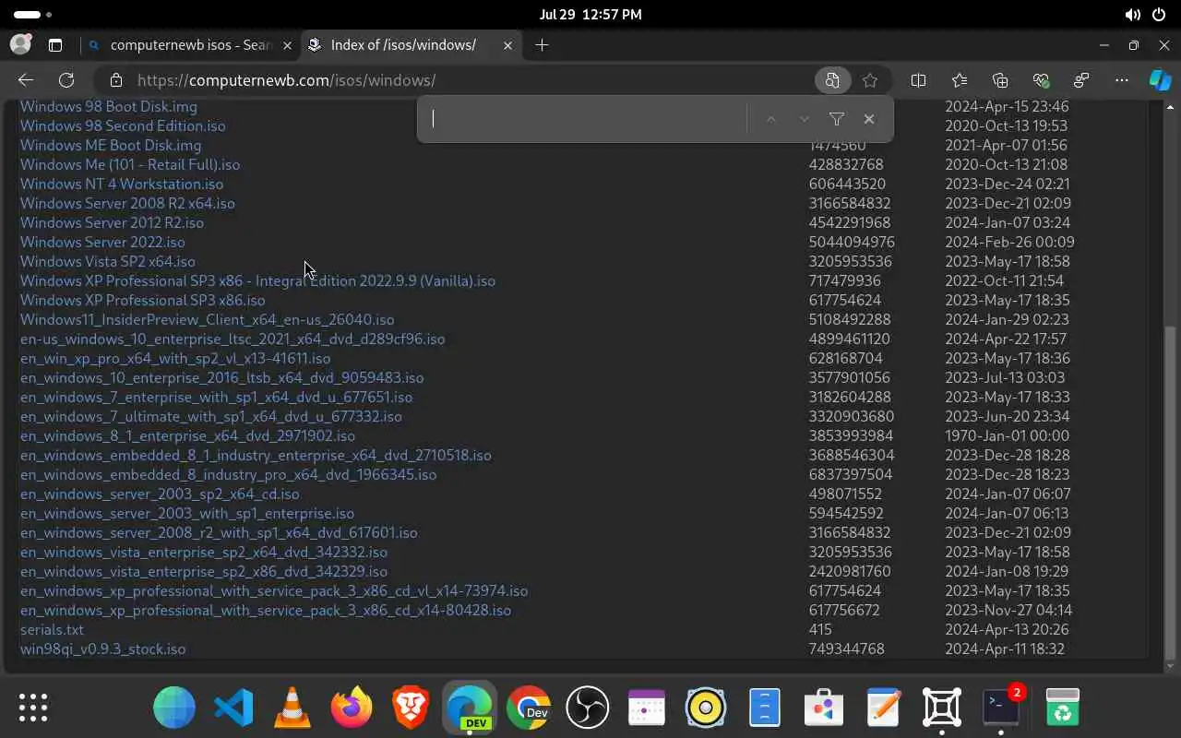Open serials.txt file link

[x=52, y=629]
